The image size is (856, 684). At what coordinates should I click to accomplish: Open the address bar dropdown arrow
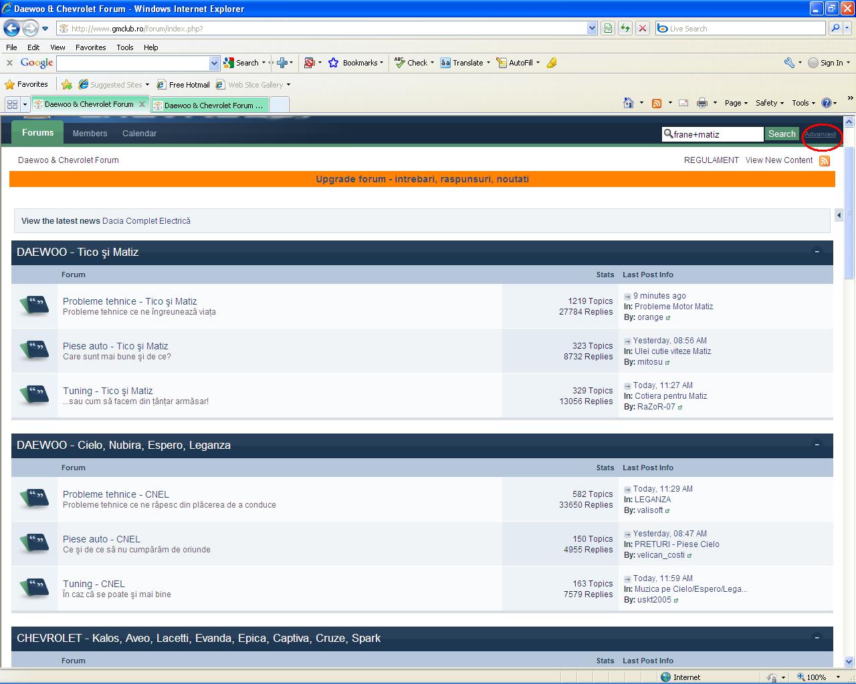[x=592, y=28]
